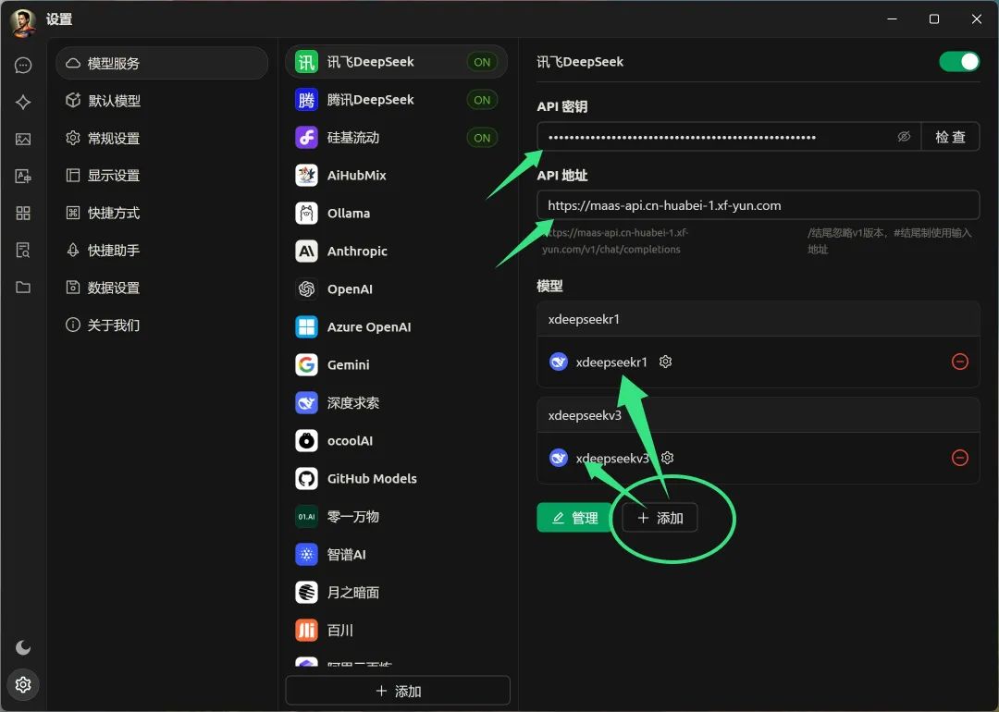The image size is (999, 712).
Task: Select the ocoolAI provider
Action: (x=396, y=441)
